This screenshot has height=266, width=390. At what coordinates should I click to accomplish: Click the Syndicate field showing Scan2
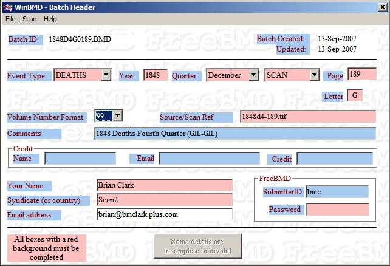click(165, 200)
